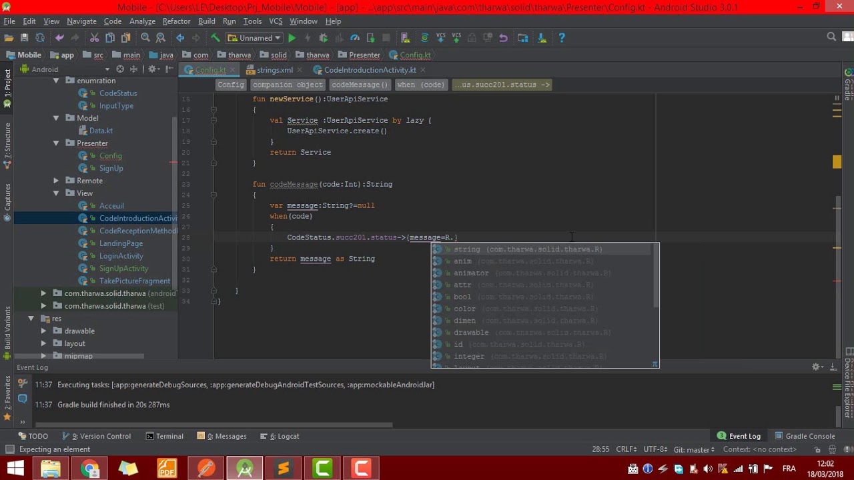Open the Analyze menu
This screenshot has height=480, width=854.
point(142,21)
